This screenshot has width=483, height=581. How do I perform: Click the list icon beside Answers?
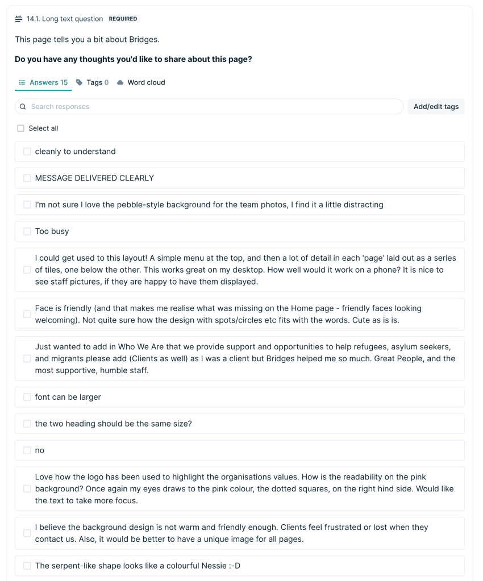[x=22, y=82]
